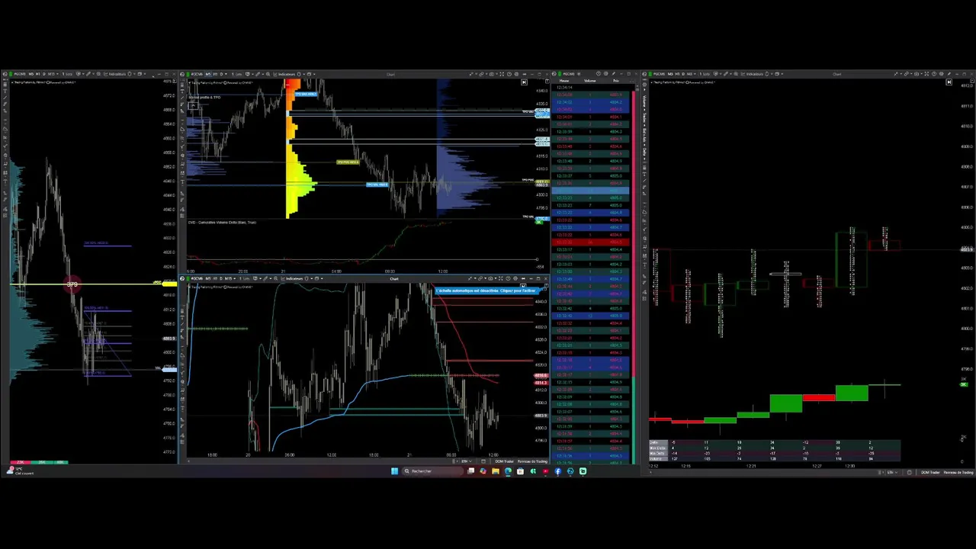
Task: Select the H1 timeframe in the right footprint chart
Action: (x=677, y=74)
